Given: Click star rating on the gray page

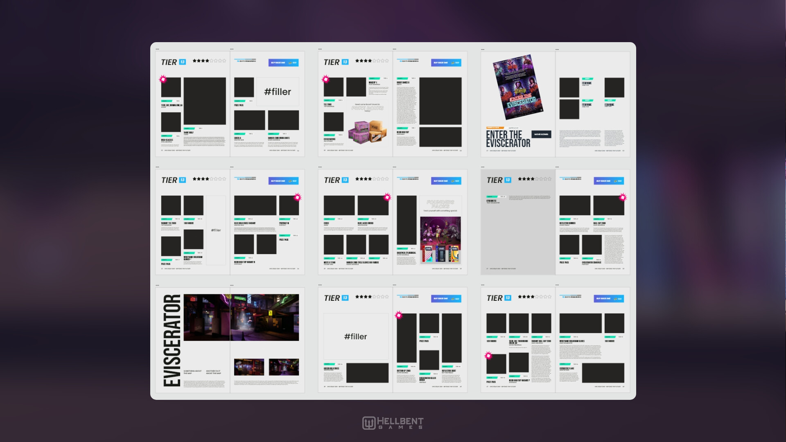Looking at the screenshot, I should 535,179.
